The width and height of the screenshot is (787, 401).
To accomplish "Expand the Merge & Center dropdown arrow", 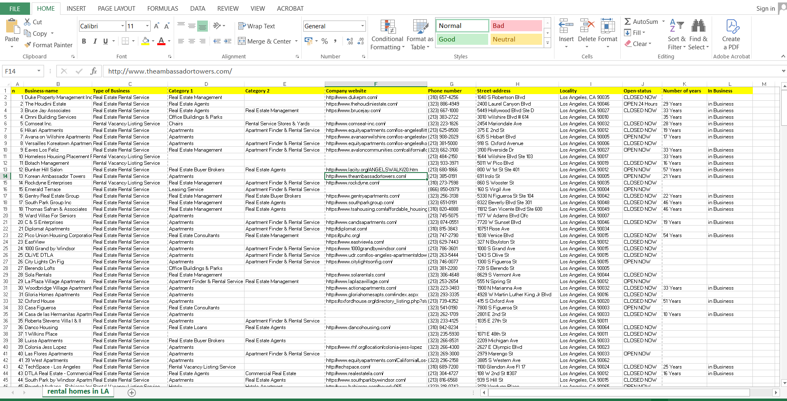I will (x=296, y=41).
